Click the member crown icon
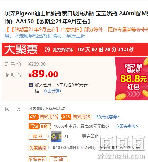 point(31,85)
